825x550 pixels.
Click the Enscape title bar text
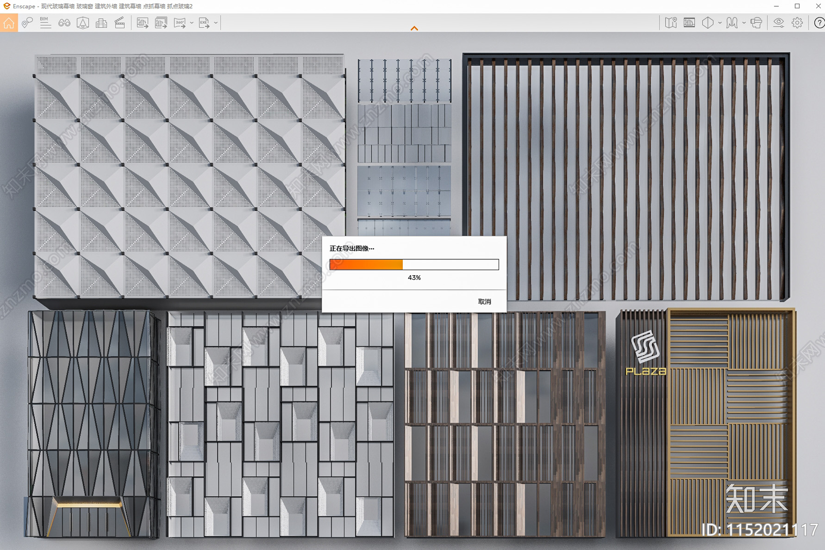click(x=103, y=6)
